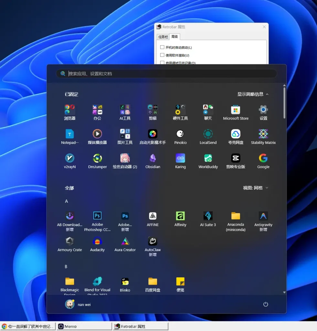This screenshot has height=331, width=317.
Task: Open the Pinokio app
Action: coord(180,134)
